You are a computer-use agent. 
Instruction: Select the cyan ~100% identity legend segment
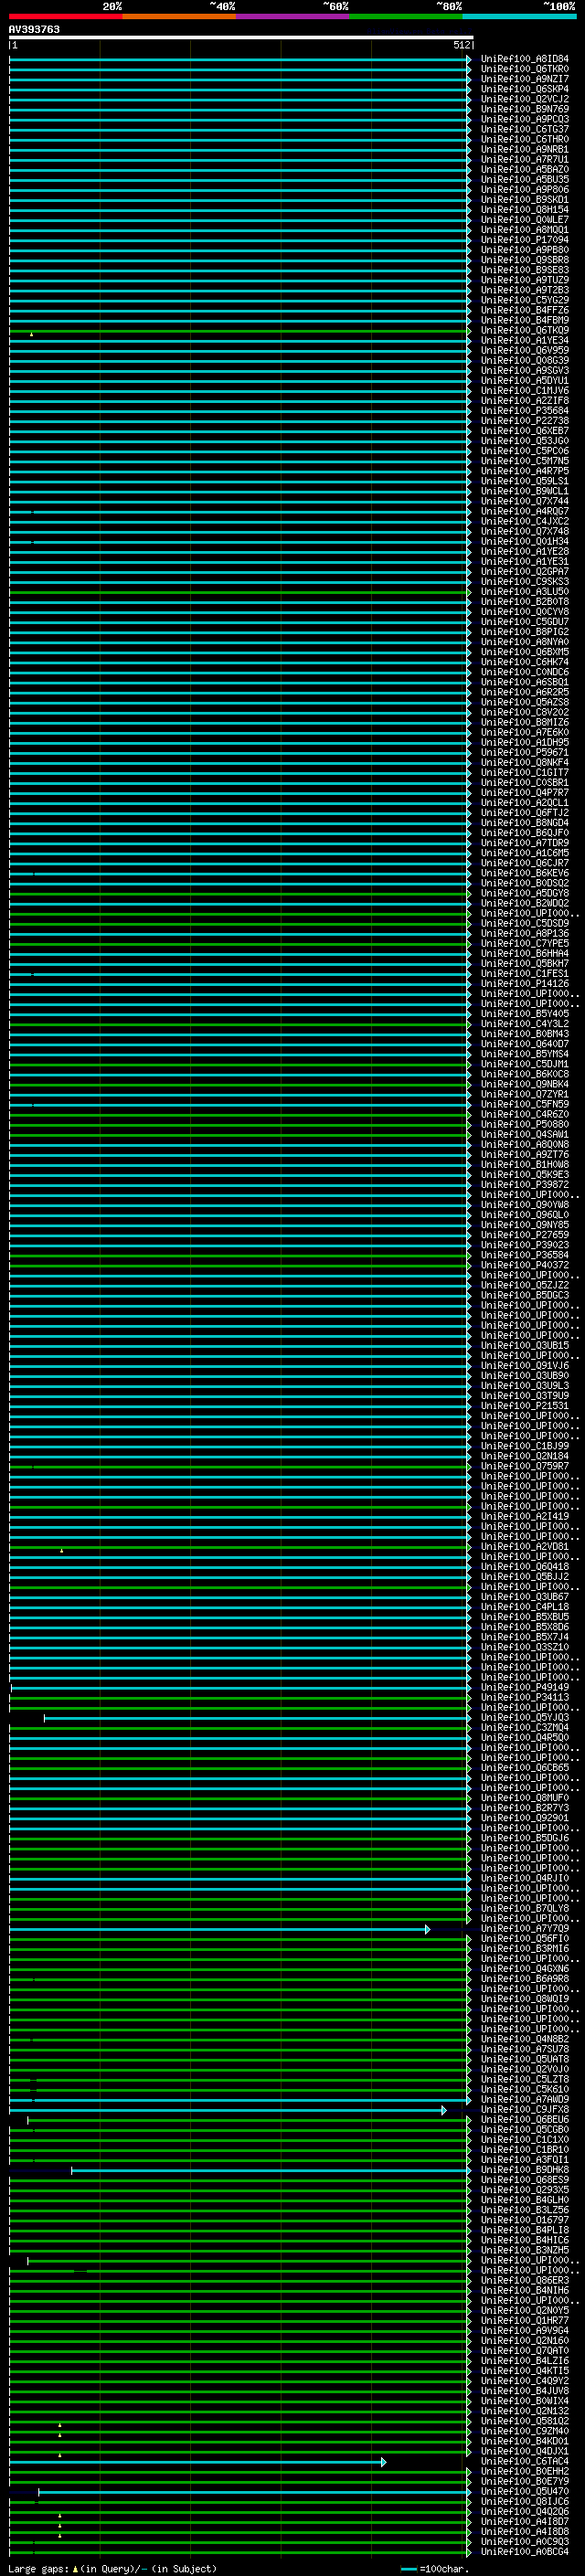click(519, 16)
